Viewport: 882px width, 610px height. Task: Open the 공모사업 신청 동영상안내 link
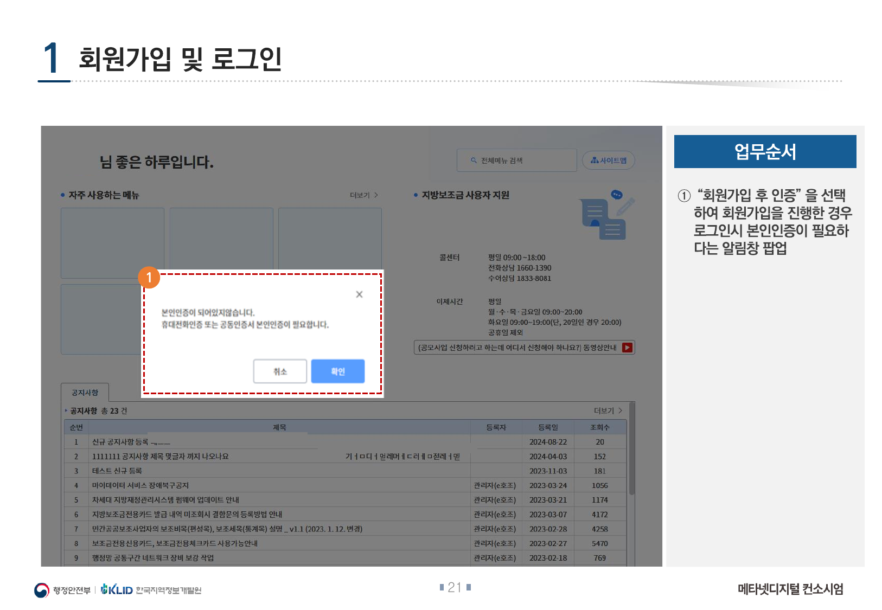(517, 348)
